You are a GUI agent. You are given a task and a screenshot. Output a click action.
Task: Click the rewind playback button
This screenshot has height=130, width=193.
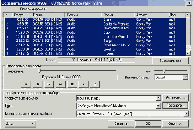[x=37, y=84]
